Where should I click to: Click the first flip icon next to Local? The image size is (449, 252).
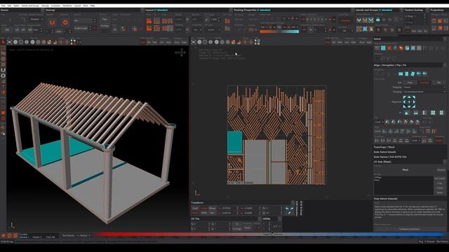[387, 122]
